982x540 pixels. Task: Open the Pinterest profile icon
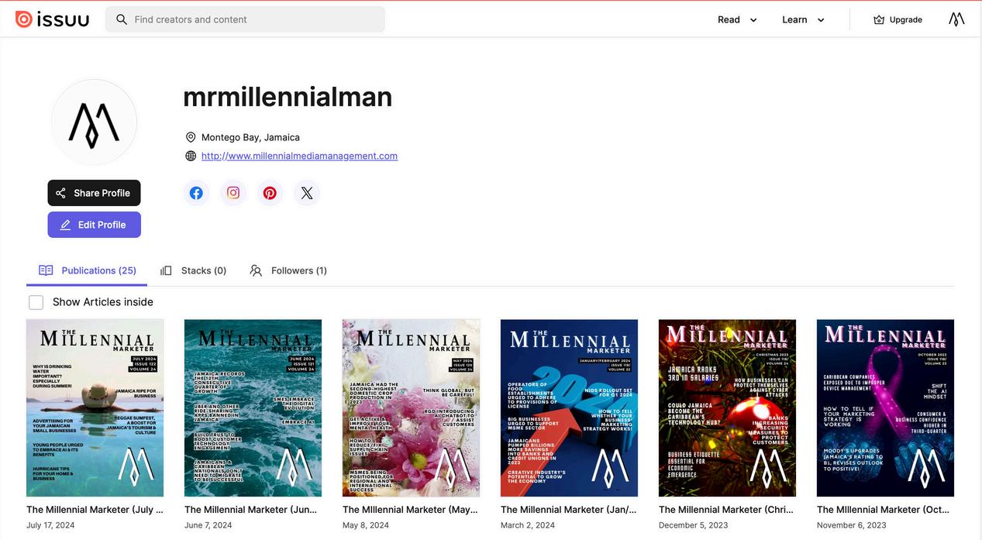pos(270,193)
